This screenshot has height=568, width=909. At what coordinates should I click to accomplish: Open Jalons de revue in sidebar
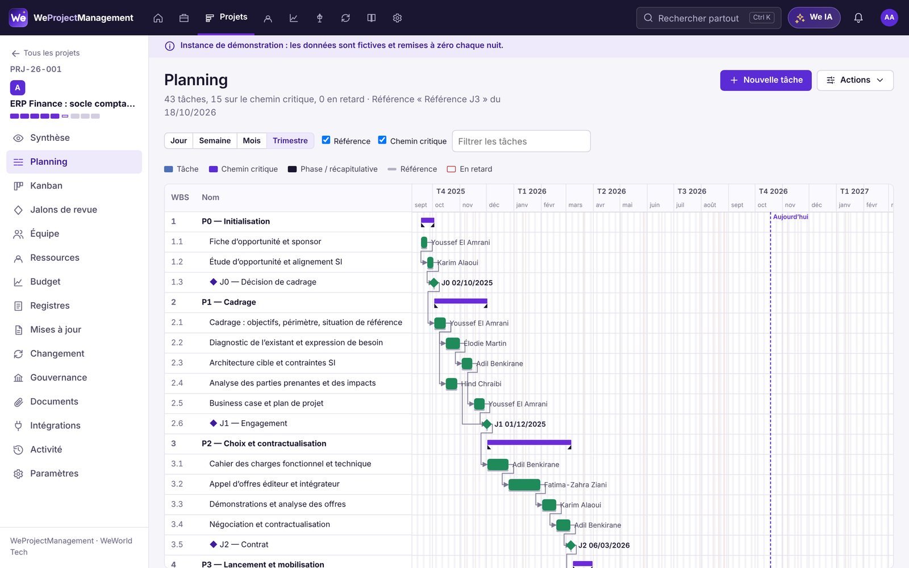tap(74, 210)
